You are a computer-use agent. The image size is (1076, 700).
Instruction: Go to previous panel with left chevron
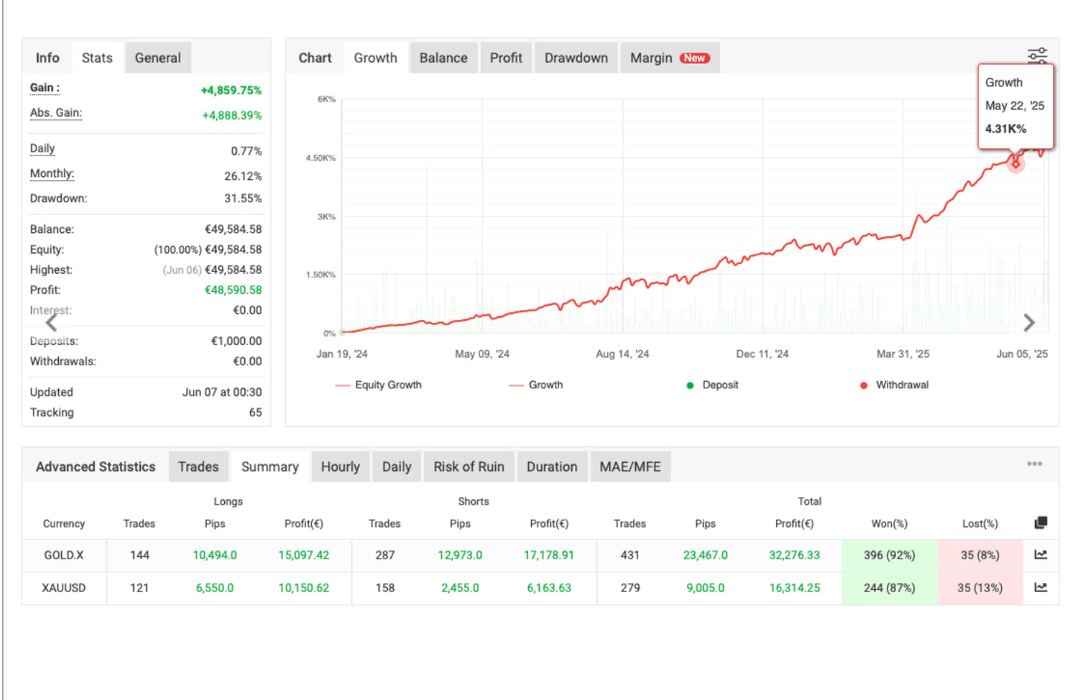point(51,323)
